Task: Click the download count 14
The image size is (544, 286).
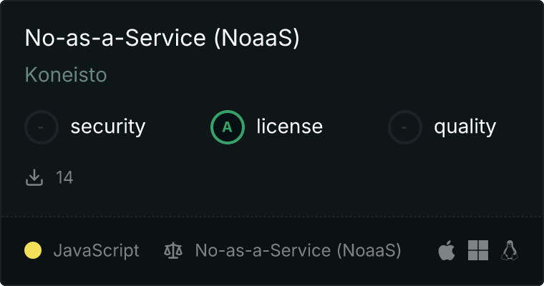Action: [x=64, y=177]
